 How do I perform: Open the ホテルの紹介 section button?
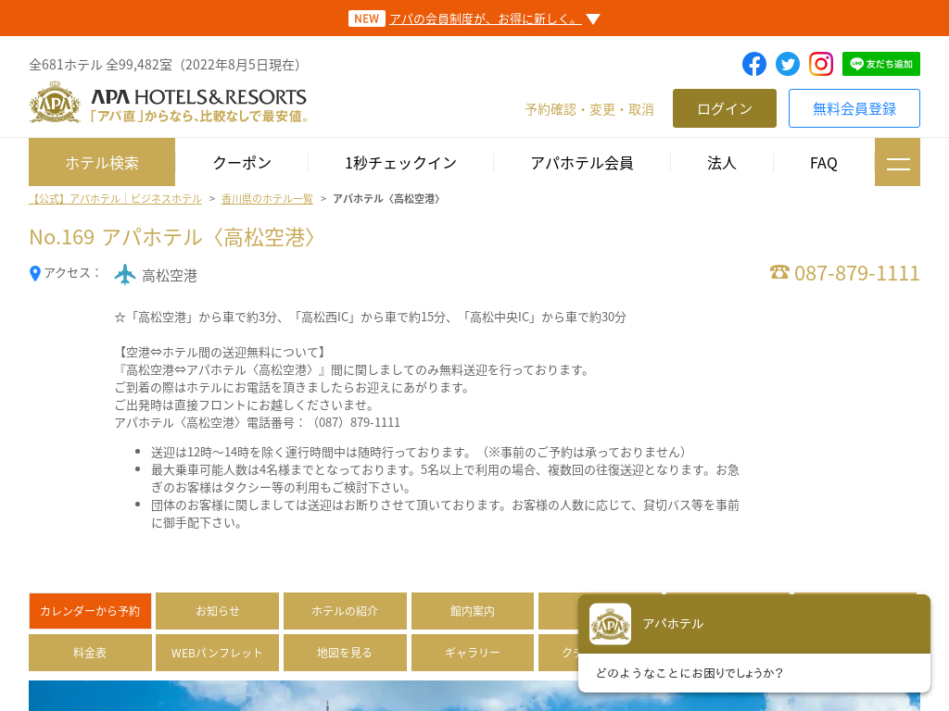(x=345, y=611)
